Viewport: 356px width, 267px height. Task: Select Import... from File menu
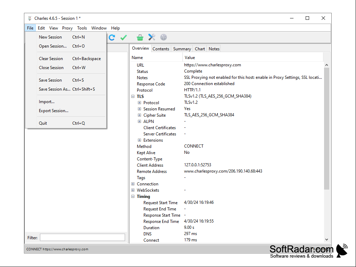click(66, 102)
